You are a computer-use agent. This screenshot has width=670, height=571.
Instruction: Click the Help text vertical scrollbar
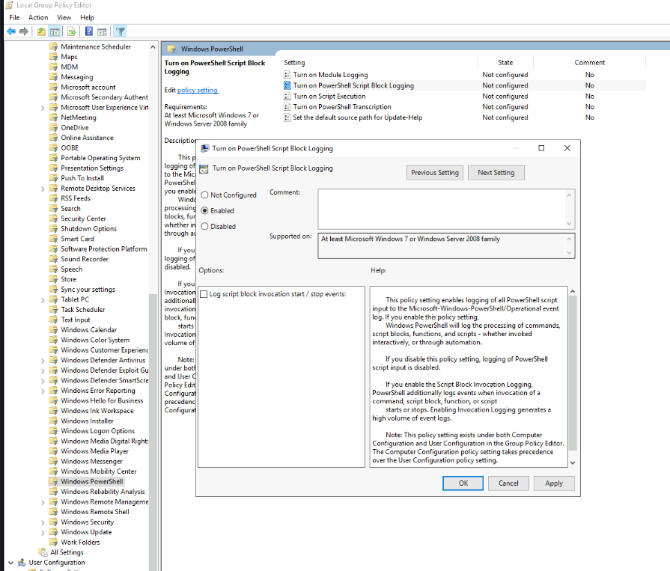572,374
